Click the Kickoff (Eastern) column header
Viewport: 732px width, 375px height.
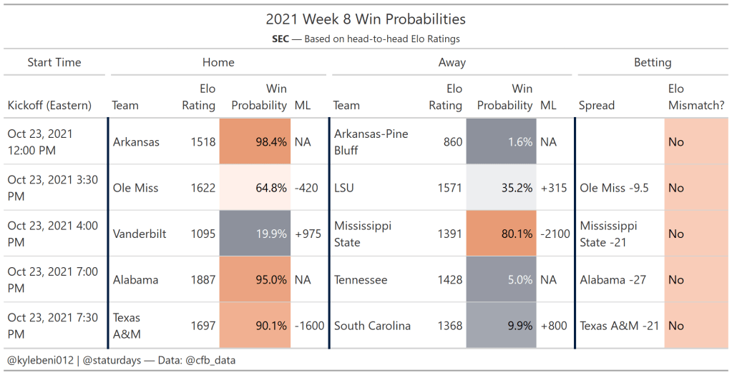point(49,105)
